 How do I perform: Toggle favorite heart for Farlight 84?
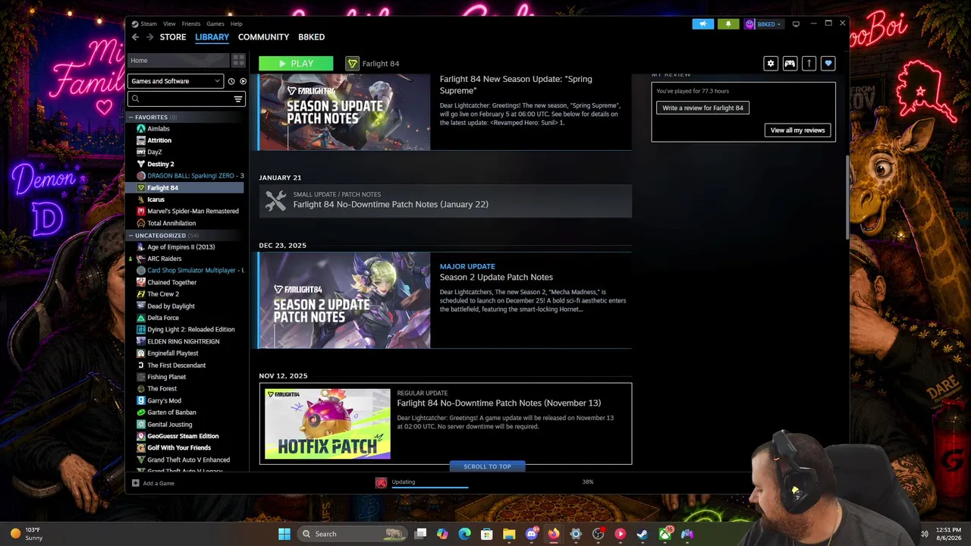(x=828, y=64)
